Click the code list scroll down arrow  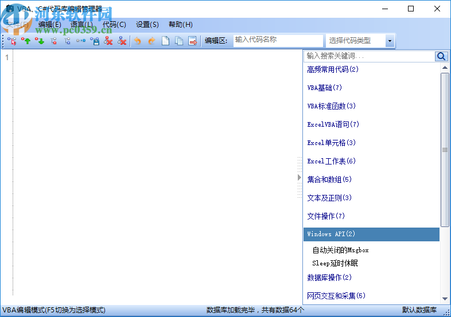pos(445,299)
